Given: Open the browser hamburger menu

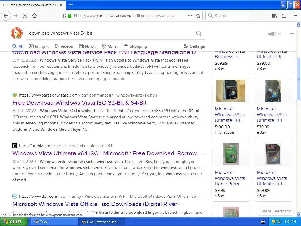Looking at the screenshot, I should click(x=295, y=16).
